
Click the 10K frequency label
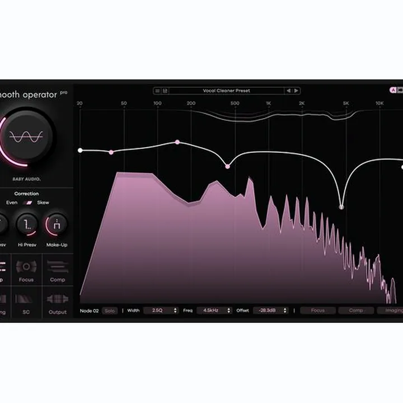coord(379,104)
